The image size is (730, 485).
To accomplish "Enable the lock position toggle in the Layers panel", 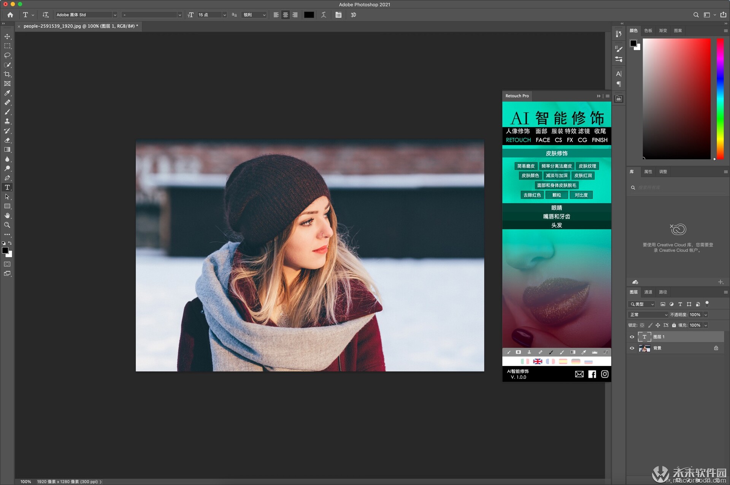I will (658, 325).
